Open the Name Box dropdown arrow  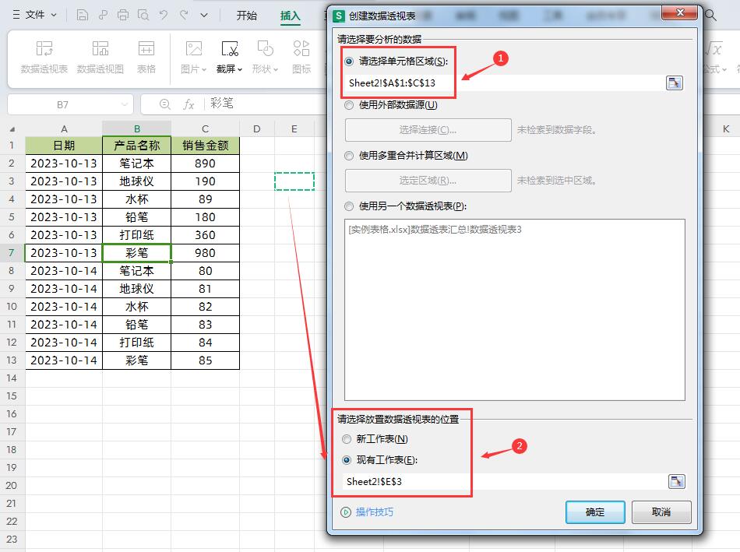125,104
